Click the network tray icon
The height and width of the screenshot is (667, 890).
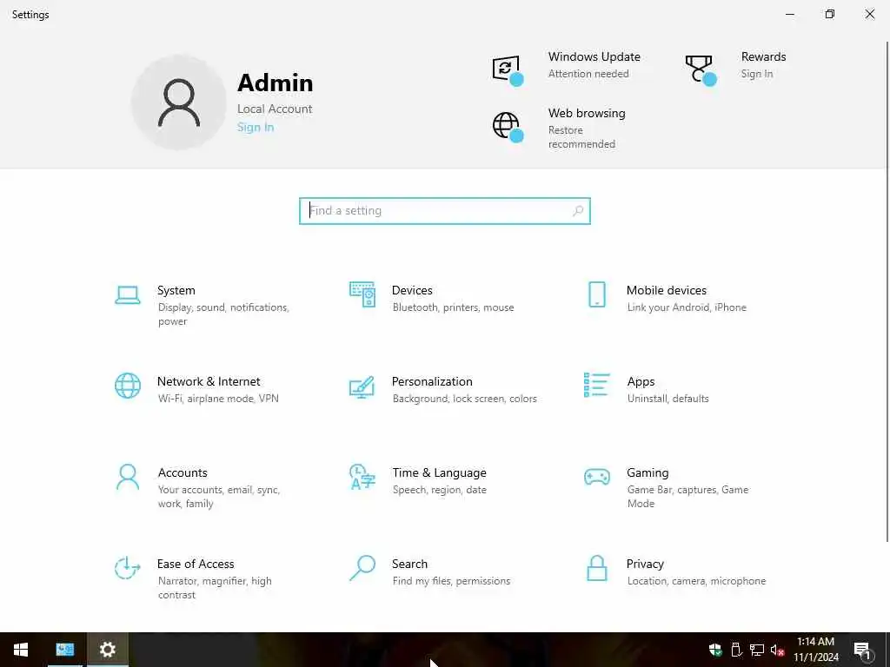tap(757, 650)
